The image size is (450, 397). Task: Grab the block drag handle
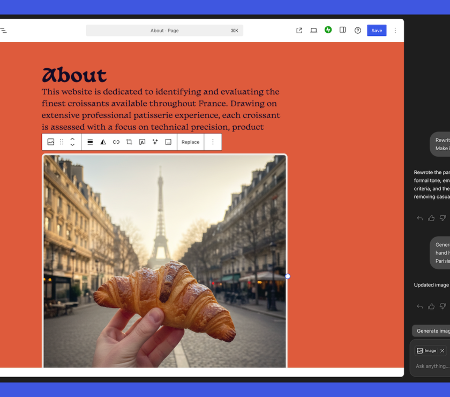(x=62, y=142)
